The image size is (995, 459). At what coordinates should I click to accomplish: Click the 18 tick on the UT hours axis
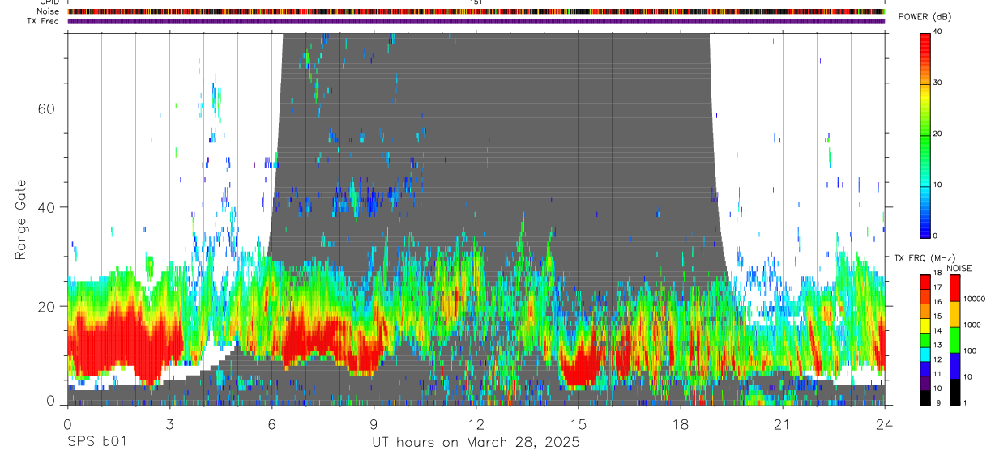click(x=681, y=423)
